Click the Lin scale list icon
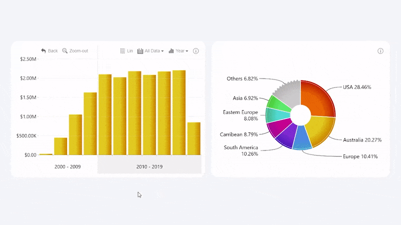Viewport: 401px width, 225px height. (x=123, y=51)
